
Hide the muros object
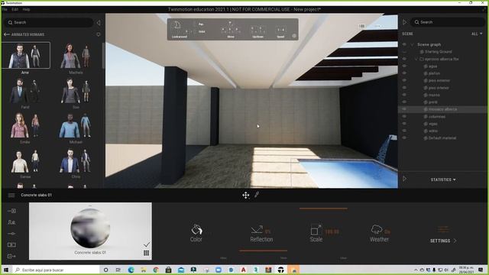tap(404, 95)
